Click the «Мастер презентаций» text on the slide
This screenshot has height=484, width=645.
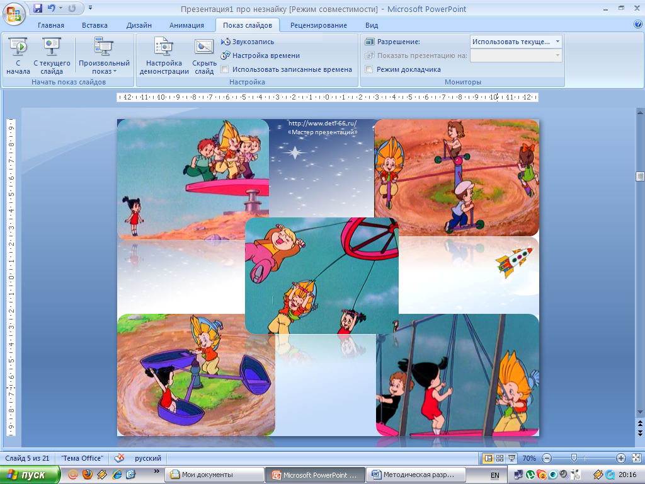click(x=322, y=132)
